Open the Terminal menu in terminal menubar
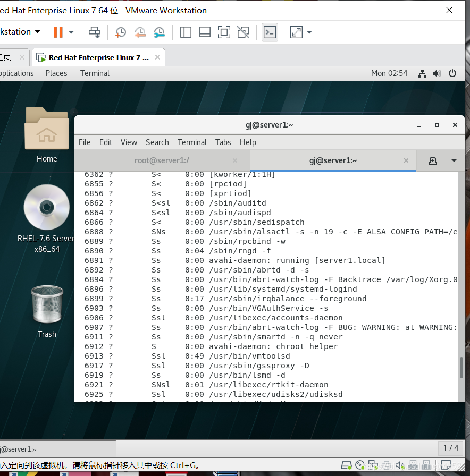470x476 pixels. pyautogui.click(x=192, y=142)
